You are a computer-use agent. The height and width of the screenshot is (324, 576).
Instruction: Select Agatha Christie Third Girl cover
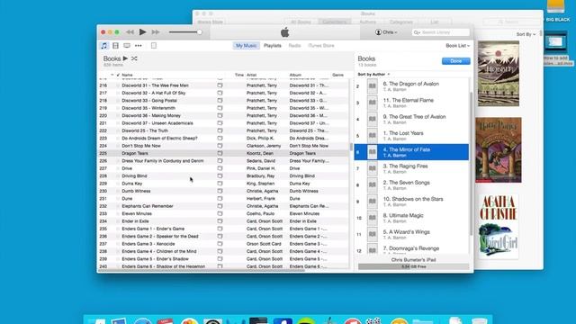coord(499,227)
